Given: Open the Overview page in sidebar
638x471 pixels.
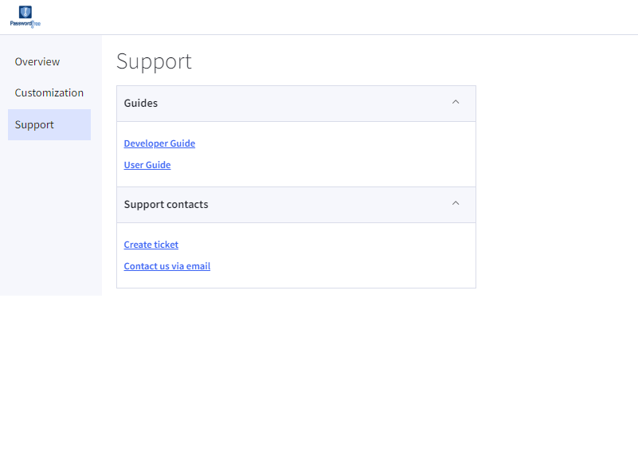Looking at the screenshot, I should (x=37, y=62).
